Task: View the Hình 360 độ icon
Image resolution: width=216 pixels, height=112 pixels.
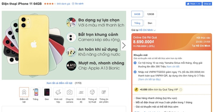Action: tap(81, 92)
